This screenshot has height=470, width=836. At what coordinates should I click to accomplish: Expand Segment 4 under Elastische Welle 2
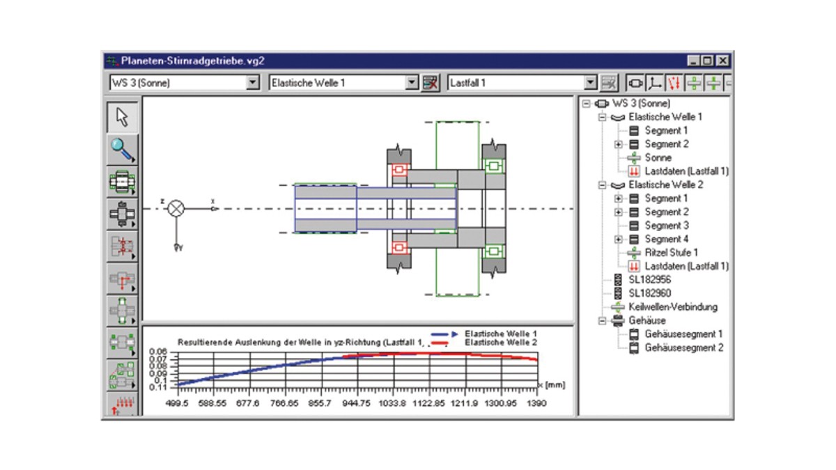point(618,239)
